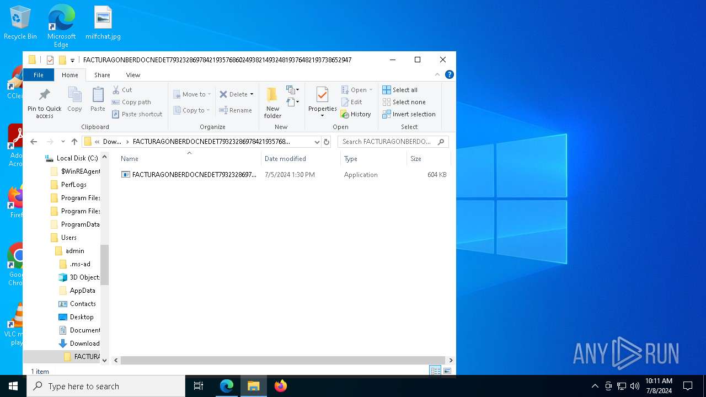Sort by Date modified column
706x397 pixels.
pyautogui.click(x=301, y=159)
